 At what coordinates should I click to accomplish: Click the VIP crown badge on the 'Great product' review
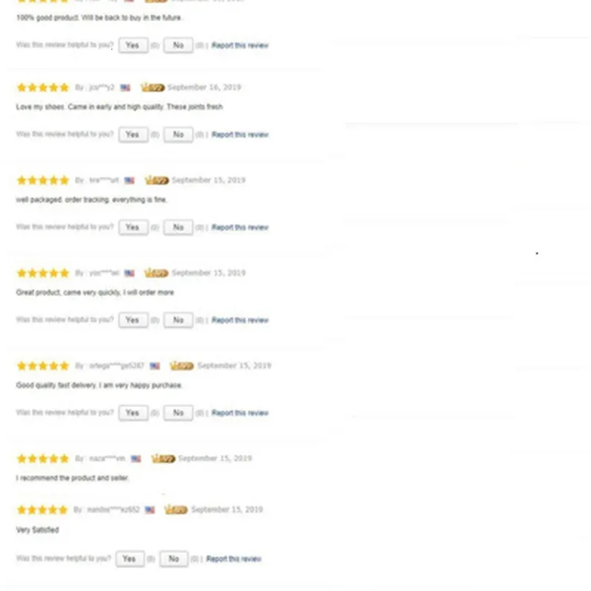pos(156,273)
